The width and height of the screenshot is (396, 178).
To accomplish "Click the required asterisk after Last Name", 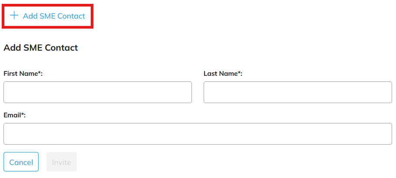I will click(x=239, y=73).
